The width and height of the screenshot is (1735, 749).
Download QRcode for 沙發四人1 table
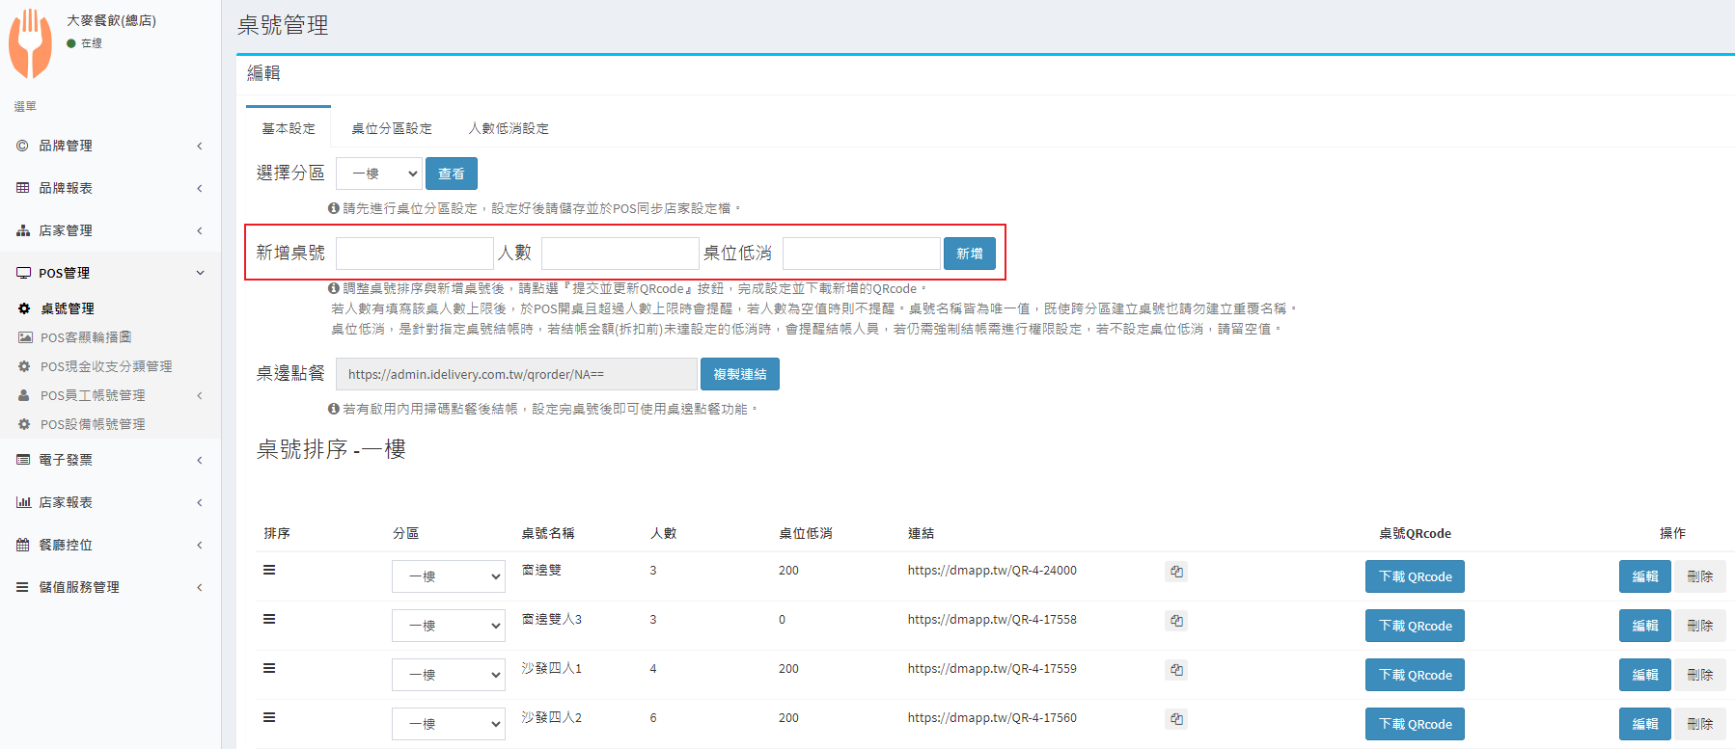tap(1415, 675)
